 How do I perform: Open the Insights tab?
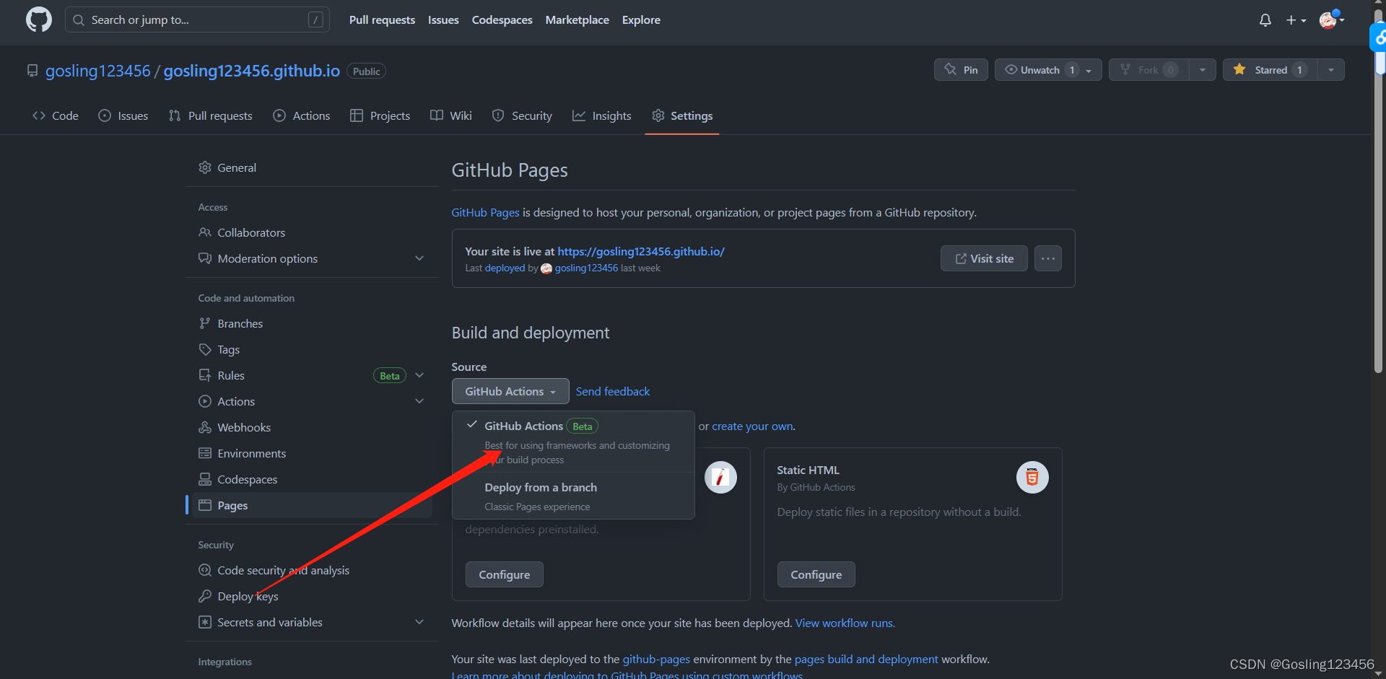602,115
